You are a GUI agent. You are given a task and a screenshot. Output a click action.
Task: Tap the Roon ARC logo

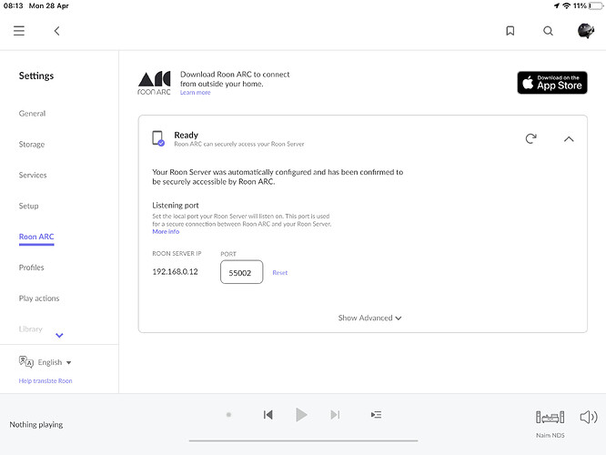154,83
